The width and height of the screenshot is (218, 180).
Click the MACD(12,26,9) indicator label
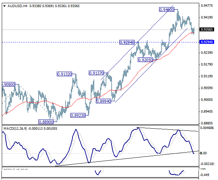point(16,128)
